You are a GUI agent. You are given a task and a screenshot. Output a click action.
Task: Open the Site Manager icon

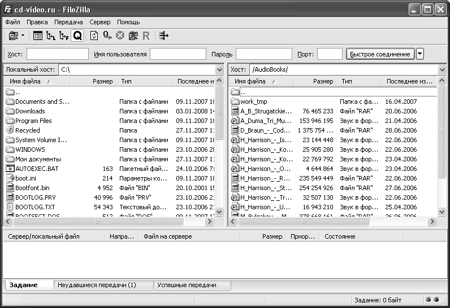(13, 36)
